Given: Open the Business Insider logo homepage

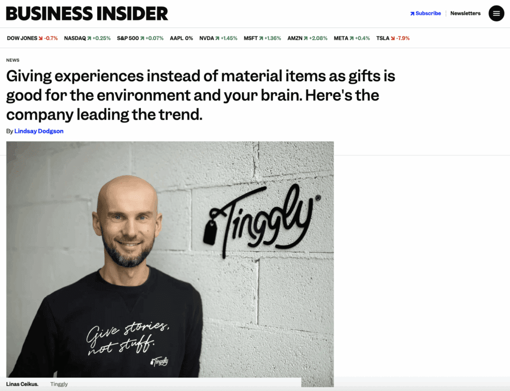Looking at the screenshot, I should pos(87,13).
